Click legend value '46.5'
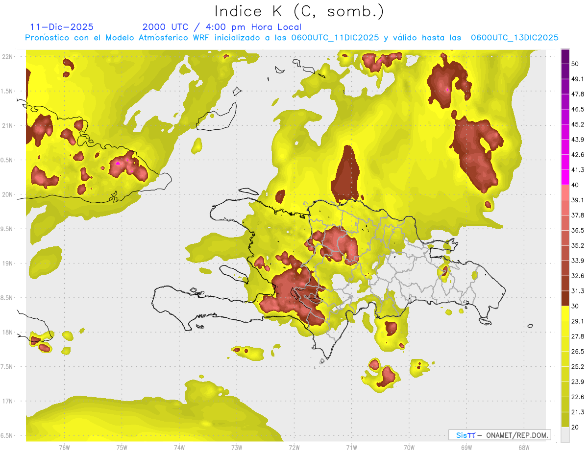 tap(578, 109)
